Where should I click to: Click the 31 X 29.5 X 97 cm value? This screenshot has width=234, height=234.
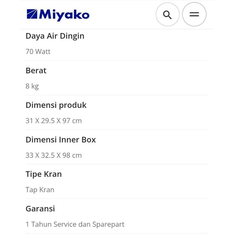(x=54, y=121)
